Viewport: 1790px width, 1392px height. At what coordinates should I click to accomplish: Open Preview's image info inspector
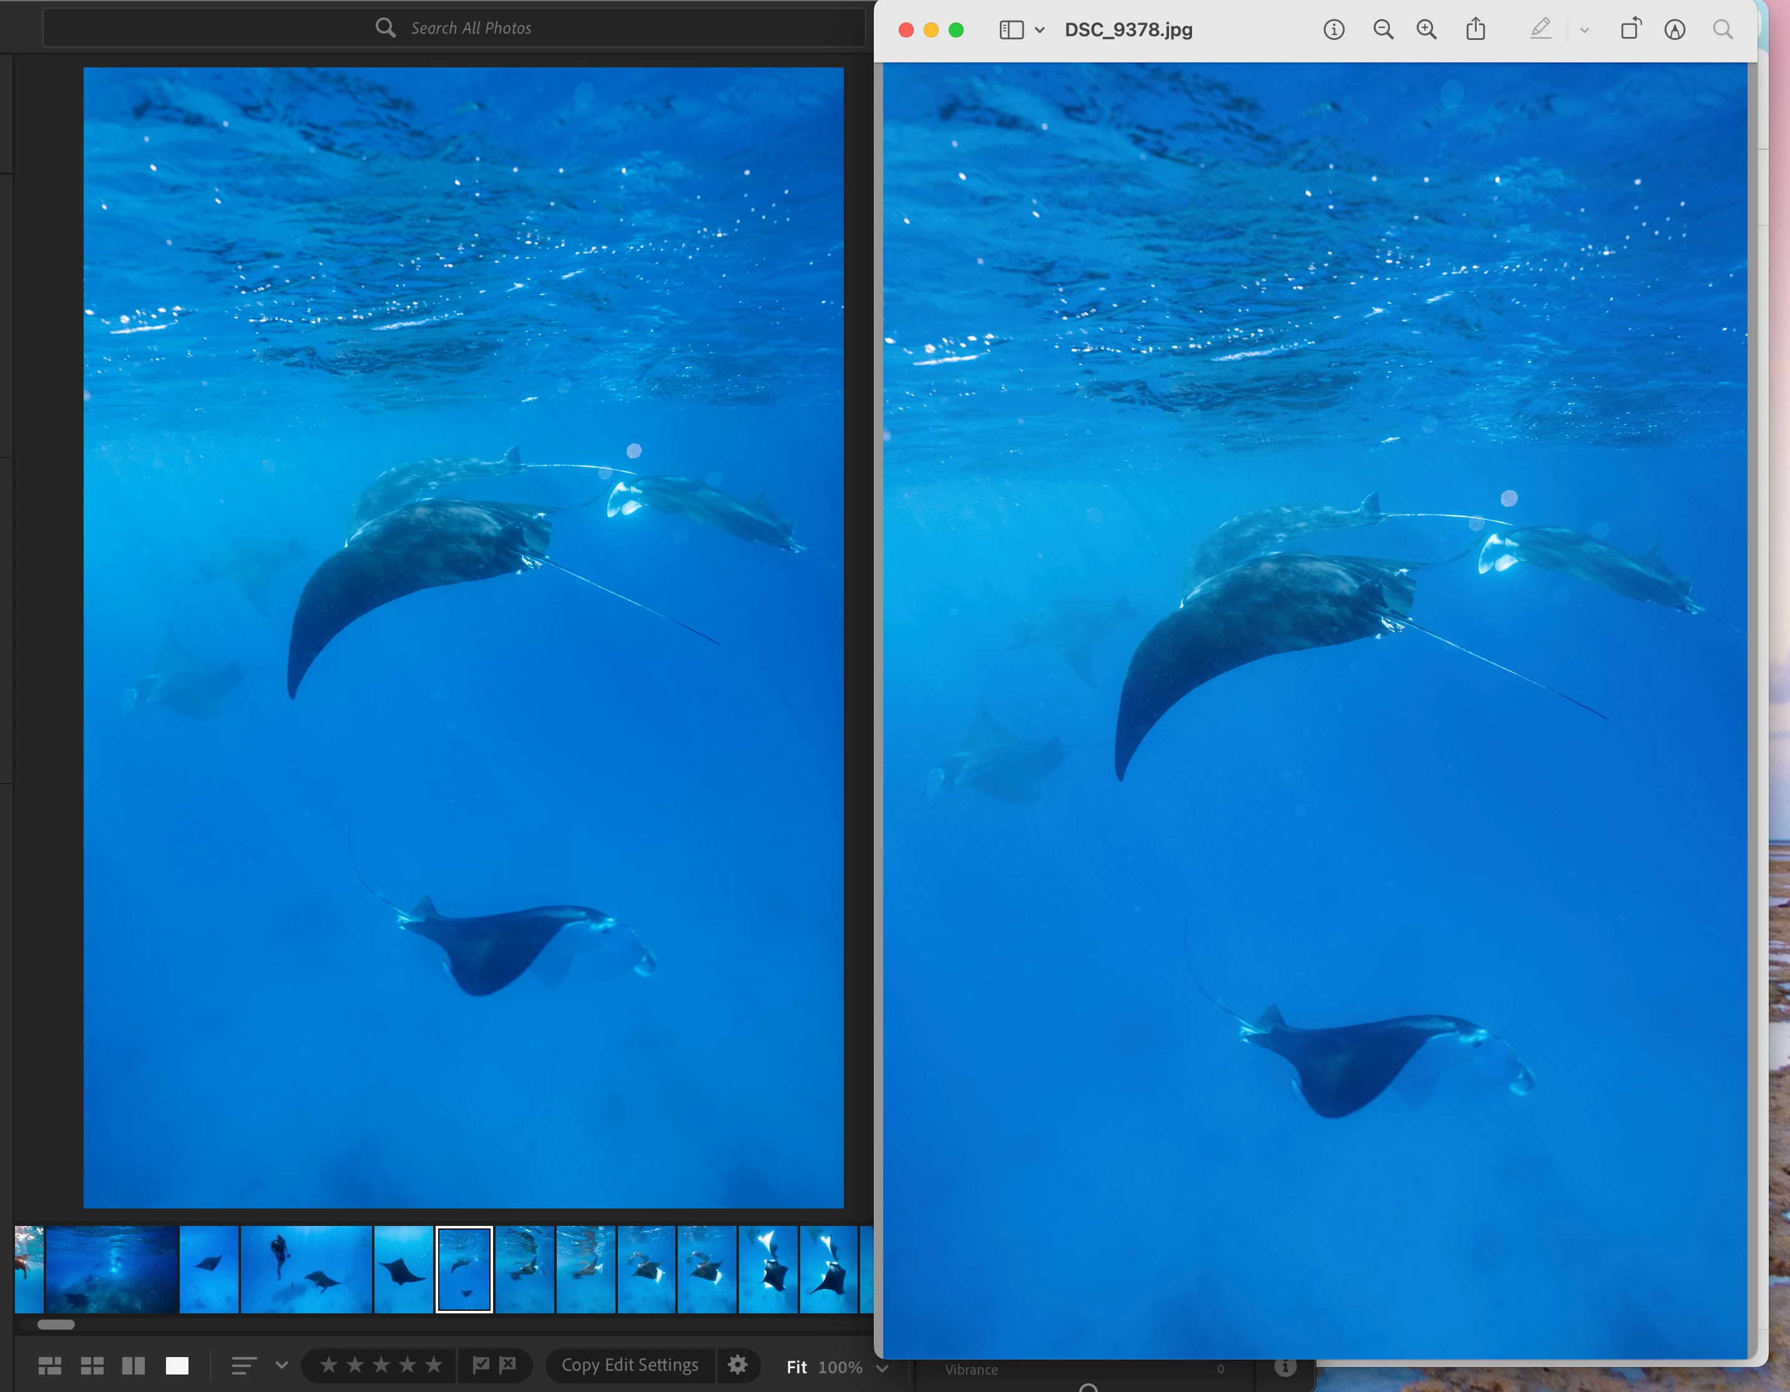coord(1334,29)
